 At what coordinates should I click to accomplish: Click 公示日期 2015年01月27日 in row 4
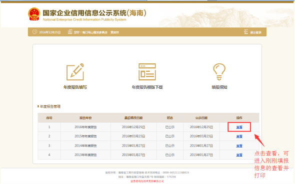point(201,155)
